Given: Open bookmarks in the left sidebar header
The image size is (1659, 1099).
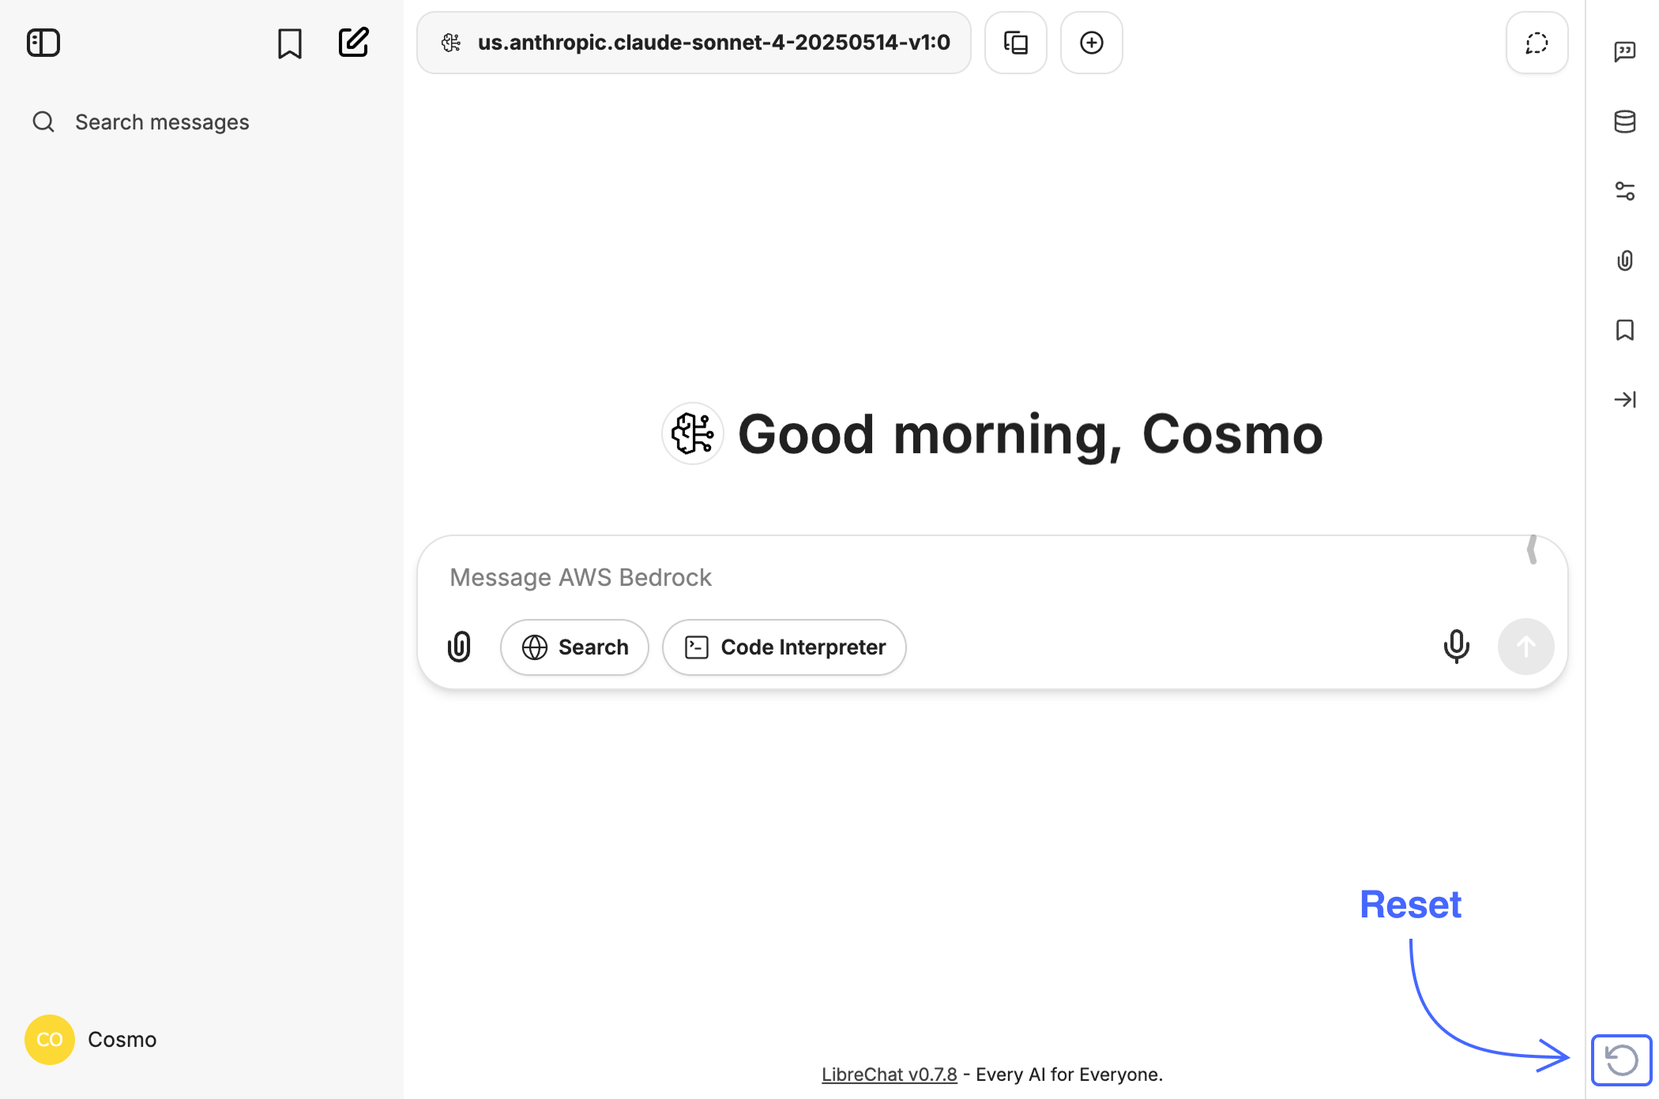Looking at the screenshot, I should click(x=290, y=43).
